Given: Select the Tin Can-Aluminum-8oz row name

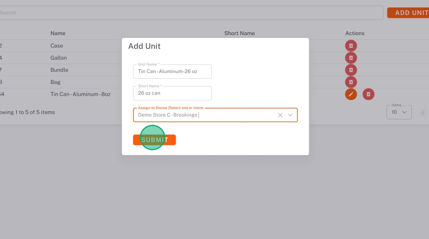Looking at the screenshot, I should click(x=80, y=94).
